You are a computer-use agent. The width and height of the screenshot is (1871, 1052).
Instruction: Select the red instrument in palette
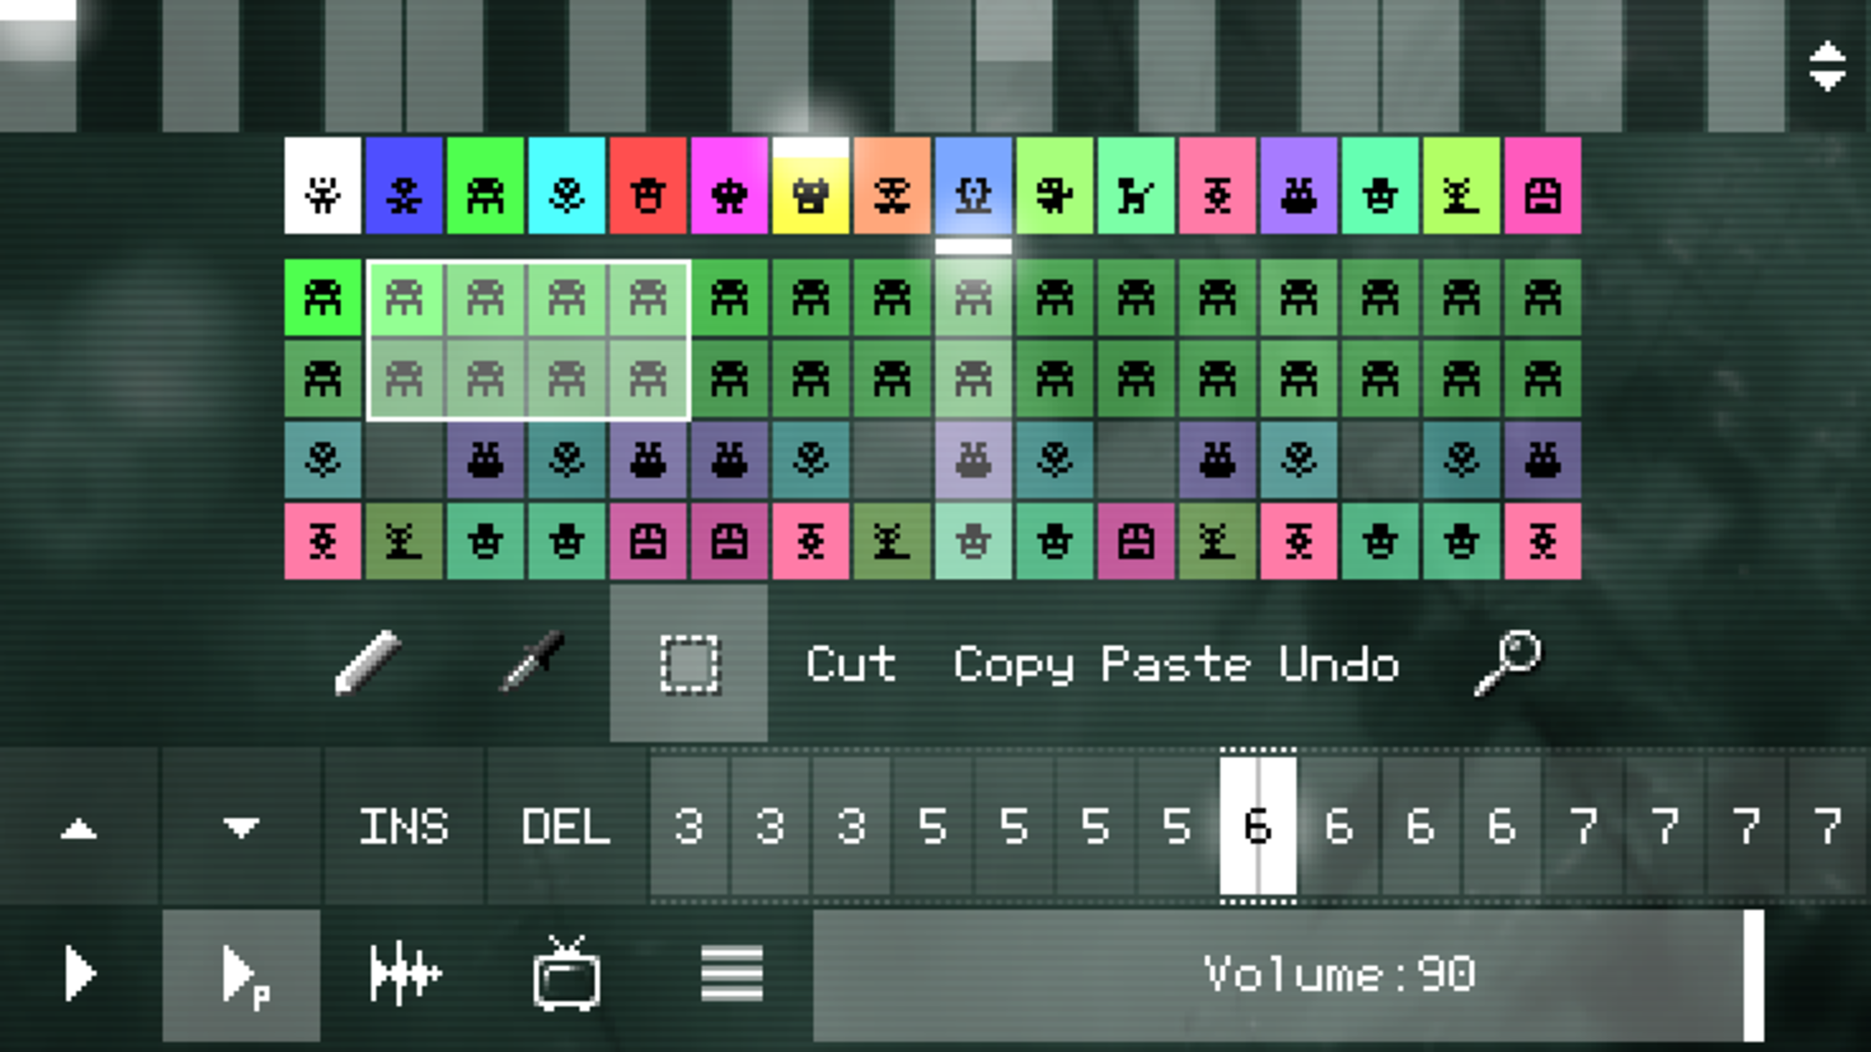[x=647, y=186]
